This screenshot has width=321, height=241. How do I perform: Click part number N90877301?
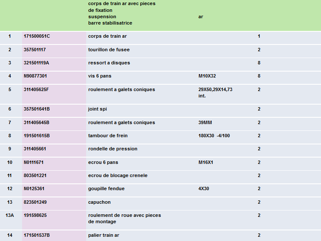click(x=35, y=76)
